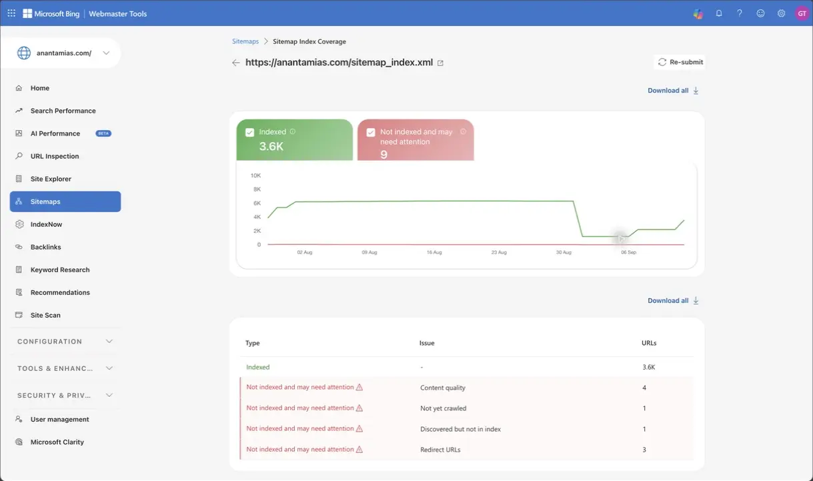Go back with the arrow beside sitemap URL
This screenshot has width=813, height=481.
(x=235, y=63)
